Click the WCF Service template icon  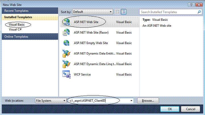tap(67, 74)
